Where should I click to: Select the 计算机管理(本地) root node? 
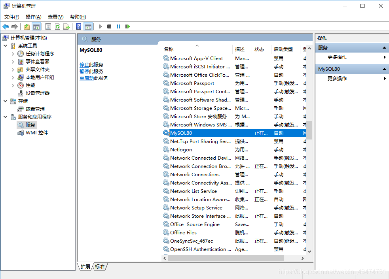[x=28, y=38]
